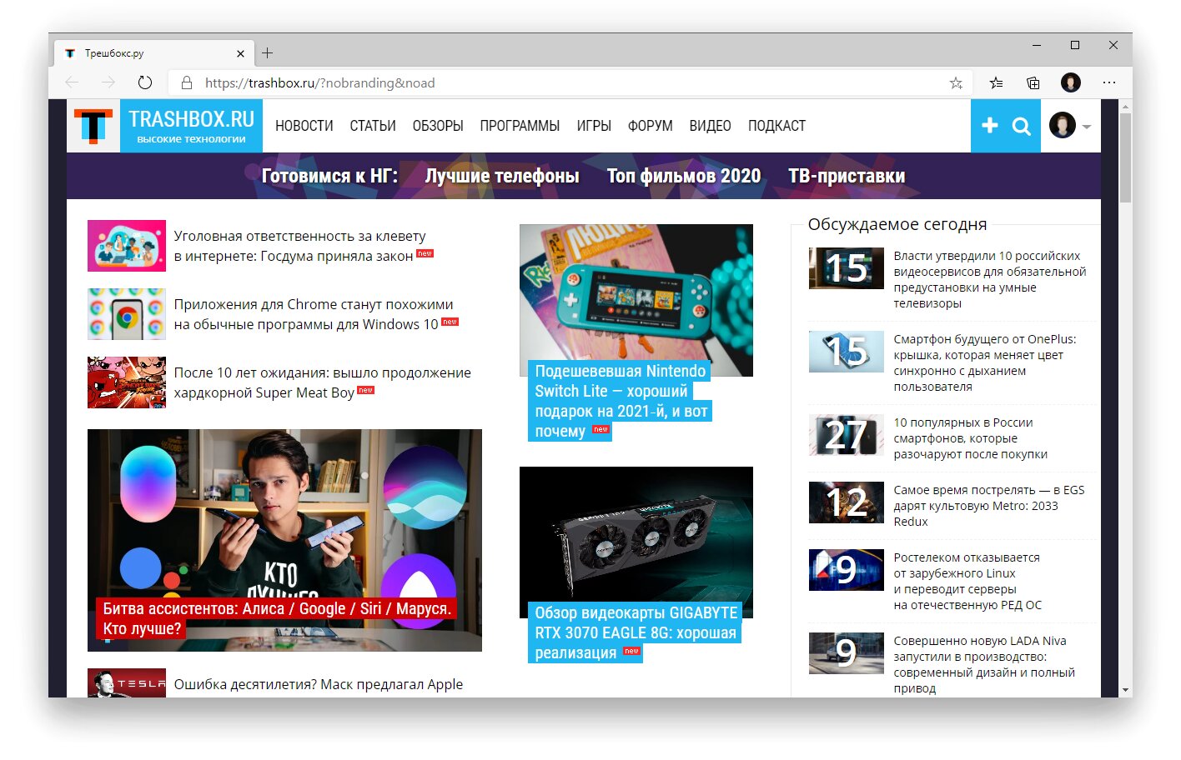Open the СТАТЬИ menu
The height and width of the screenshot is (760, 1181).
(x=373, y=126)
